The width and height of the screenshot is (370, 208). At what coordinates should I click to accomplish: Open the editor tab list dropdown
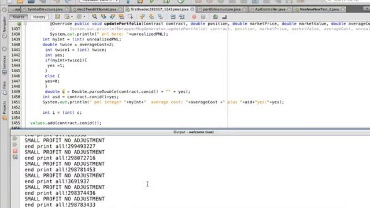(367, 9)
